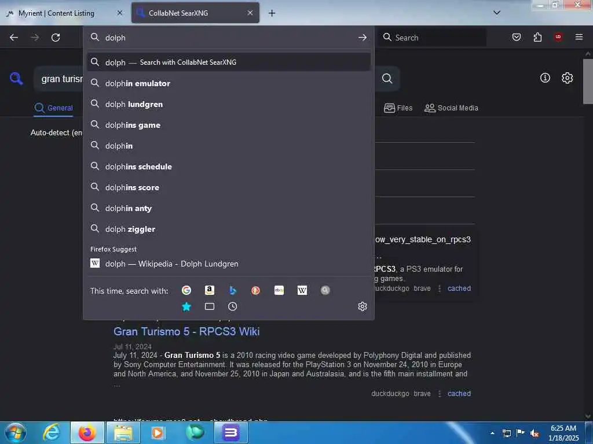Click the address bar text 'dolph'
593x444 pixels.
coord(115,38)
